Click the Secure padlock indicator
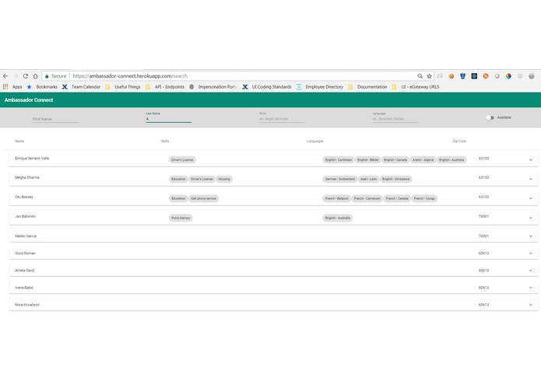The width and height of the screenshot is (541, 384). [55, 76]
